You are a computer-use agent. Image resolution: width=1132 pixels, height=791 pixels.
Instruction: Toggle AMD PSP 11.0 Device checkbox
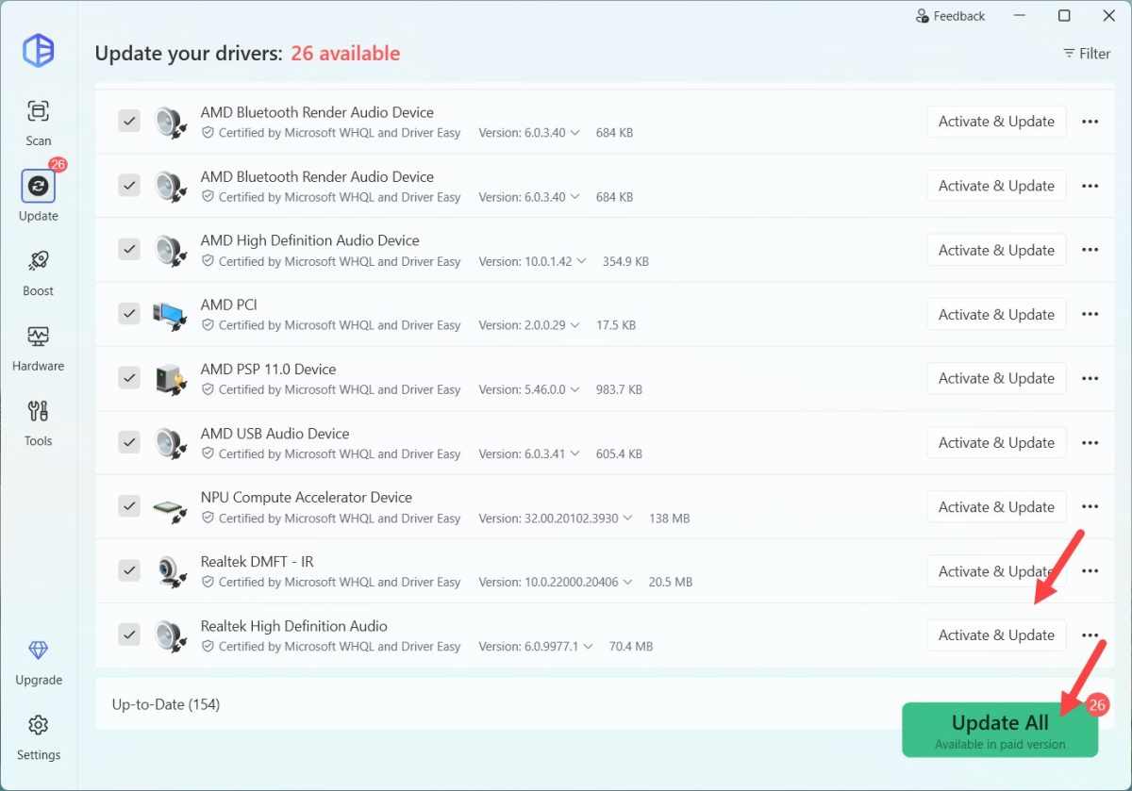[129, 378]
